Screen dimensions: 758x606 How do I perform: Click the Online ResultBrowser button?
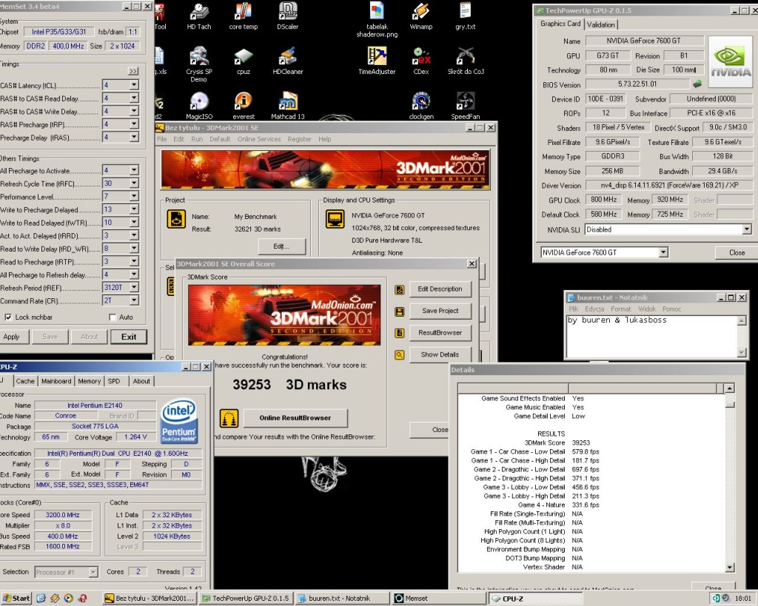tap(295, 418)
